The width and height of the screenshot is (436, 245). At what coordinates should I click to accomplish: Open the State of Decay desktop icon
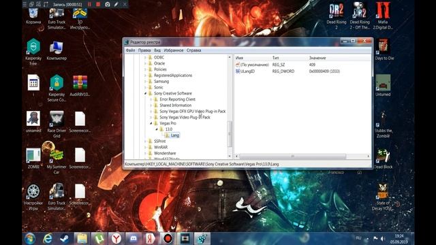pyautogui.click(x=383, y=197)
